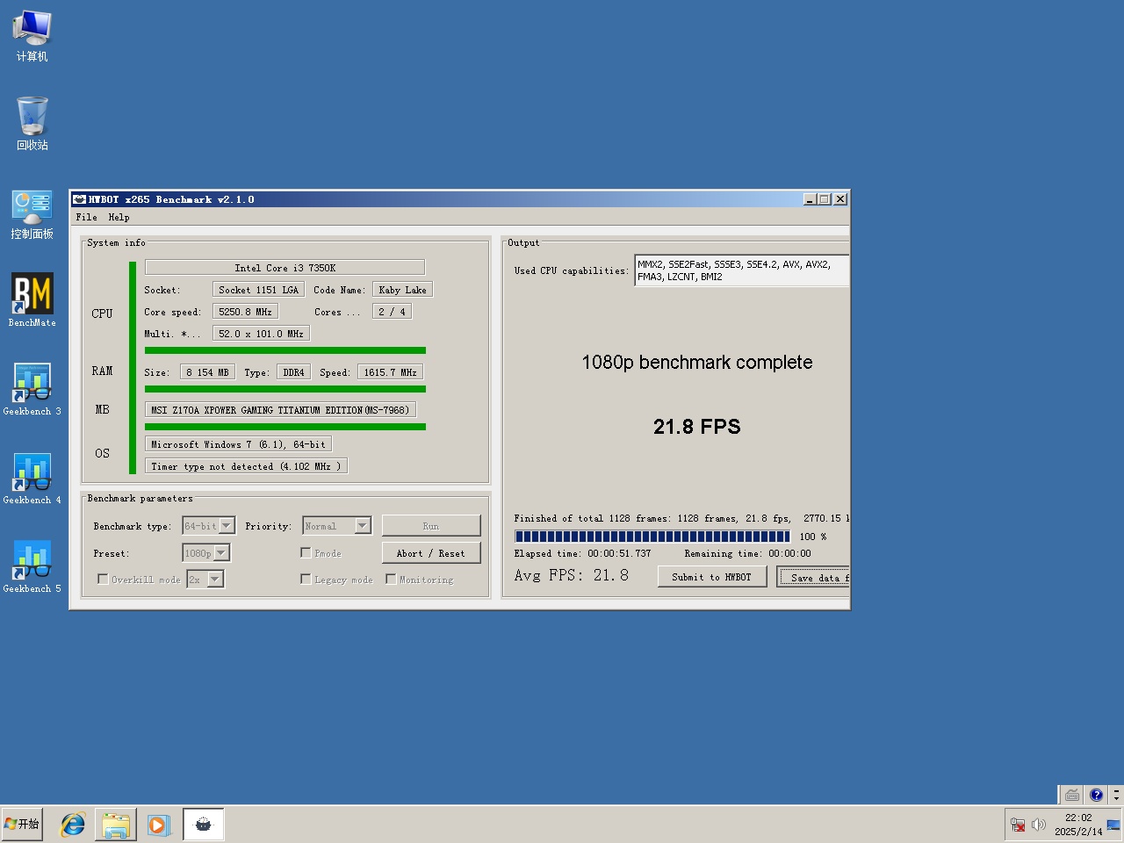
Task: Open Windows Explorer from the taskbar
Action: pos(115,825)
